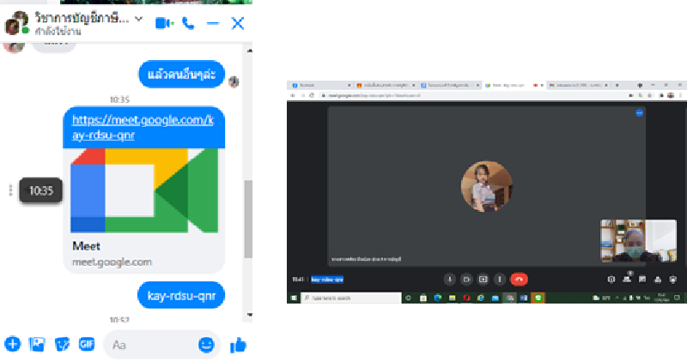The height and width of the screenshot is (361, 687).
Task: Hang up the Google Meet call
Action: [x=519, y=279]
